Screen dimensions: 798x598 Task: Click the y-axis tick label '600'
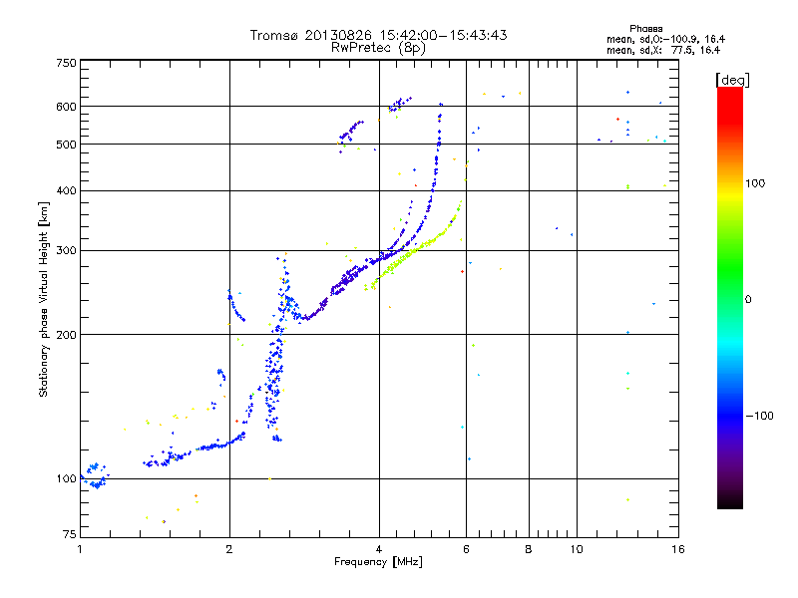(x=66, y=107)
